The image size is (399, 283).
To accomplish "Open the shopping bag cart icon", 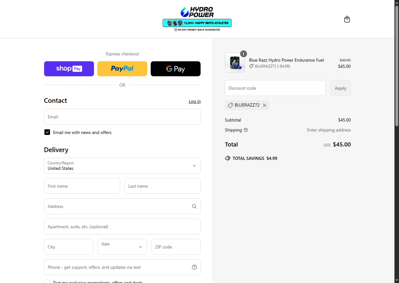I will 347,19.
